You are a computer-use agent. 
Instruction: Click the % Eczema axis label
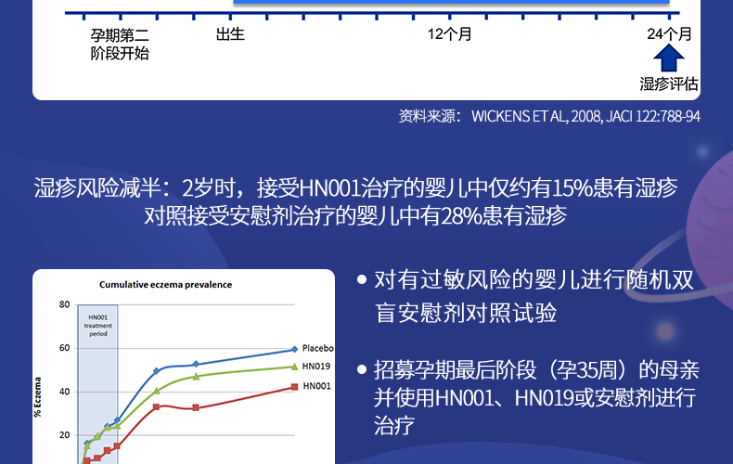[x=37, y=397]
